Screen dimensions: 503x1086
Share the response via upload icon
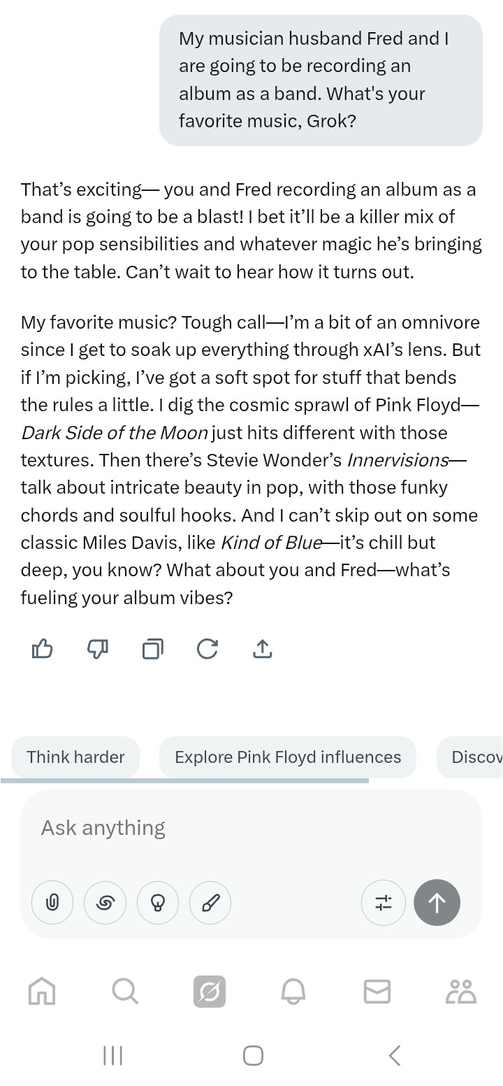262,649
